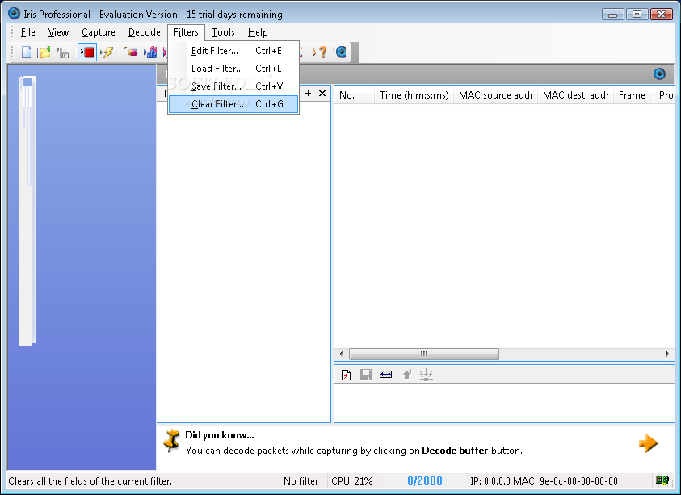Click the No. column header
This screenshot has height=495, width=681.
355,95
